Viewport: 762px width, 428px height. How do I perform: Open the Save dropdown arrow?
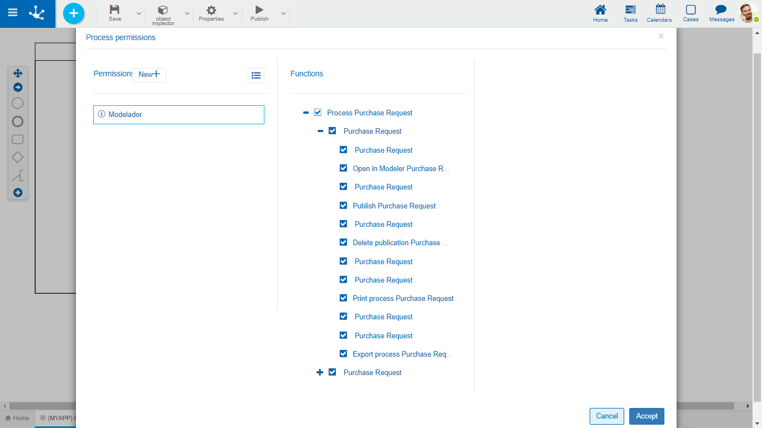pos(139,13)
